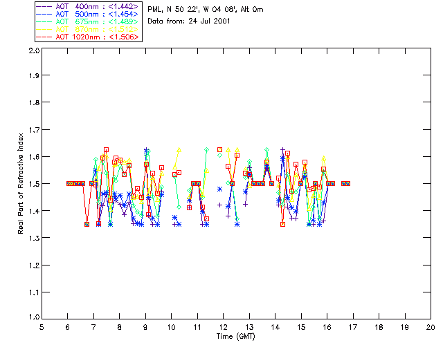
Task: Click the 12 tick label on time axis
Action: [223, 326]
